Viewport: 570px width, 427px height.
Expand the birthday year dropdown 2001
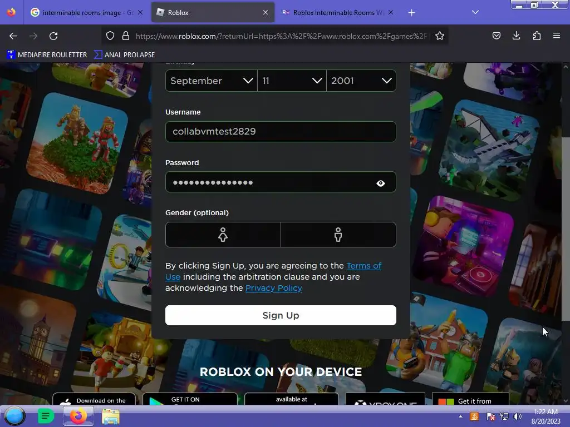pyautogui.click(x=361, y=81)
